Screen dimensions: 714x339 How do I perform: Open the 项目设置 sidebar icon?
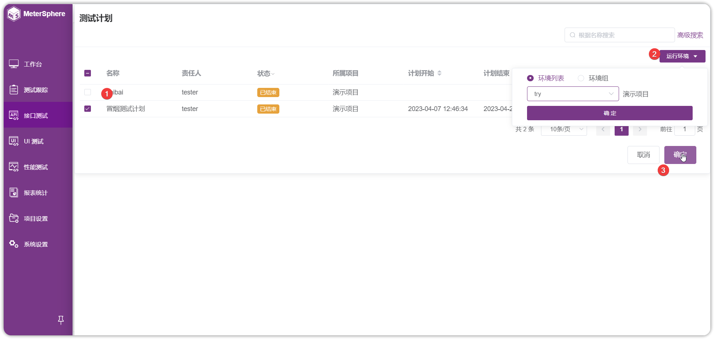click(14, 218)
